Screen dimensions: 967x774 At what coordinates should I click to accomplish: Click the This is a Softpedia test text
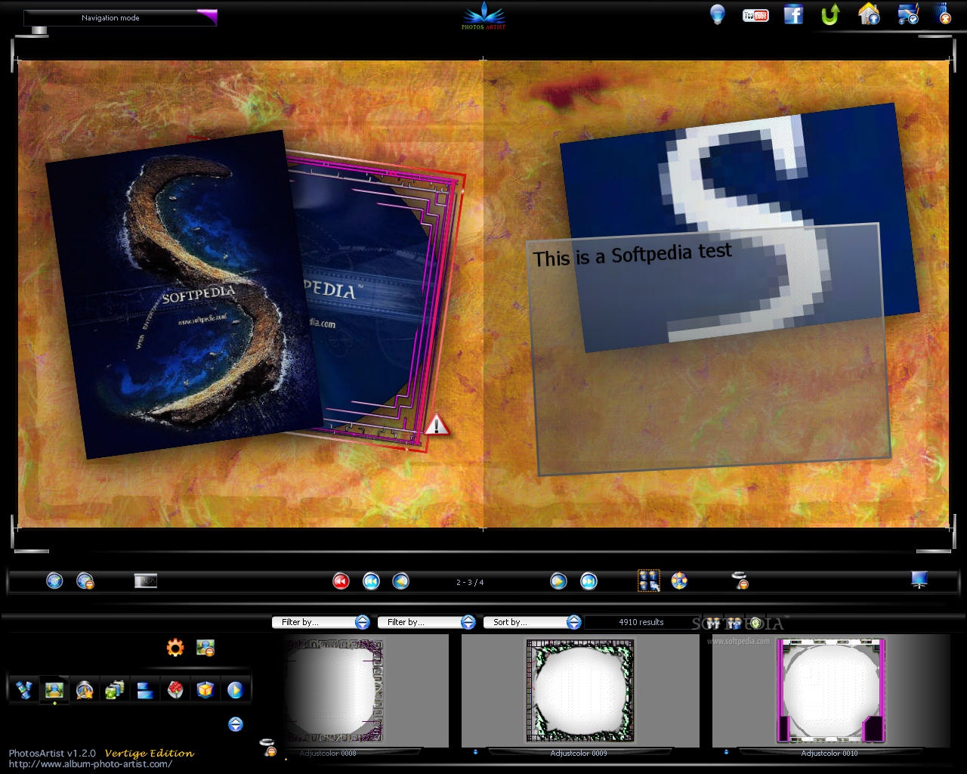pyautogui.click(x=632, y=254)
